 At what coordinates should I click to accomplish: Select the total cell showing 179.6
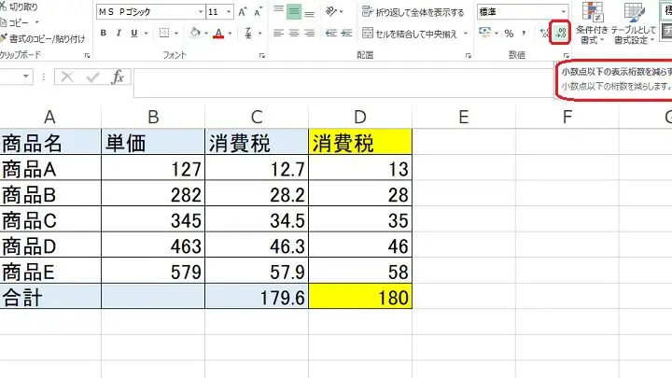(x=257, y=296)
